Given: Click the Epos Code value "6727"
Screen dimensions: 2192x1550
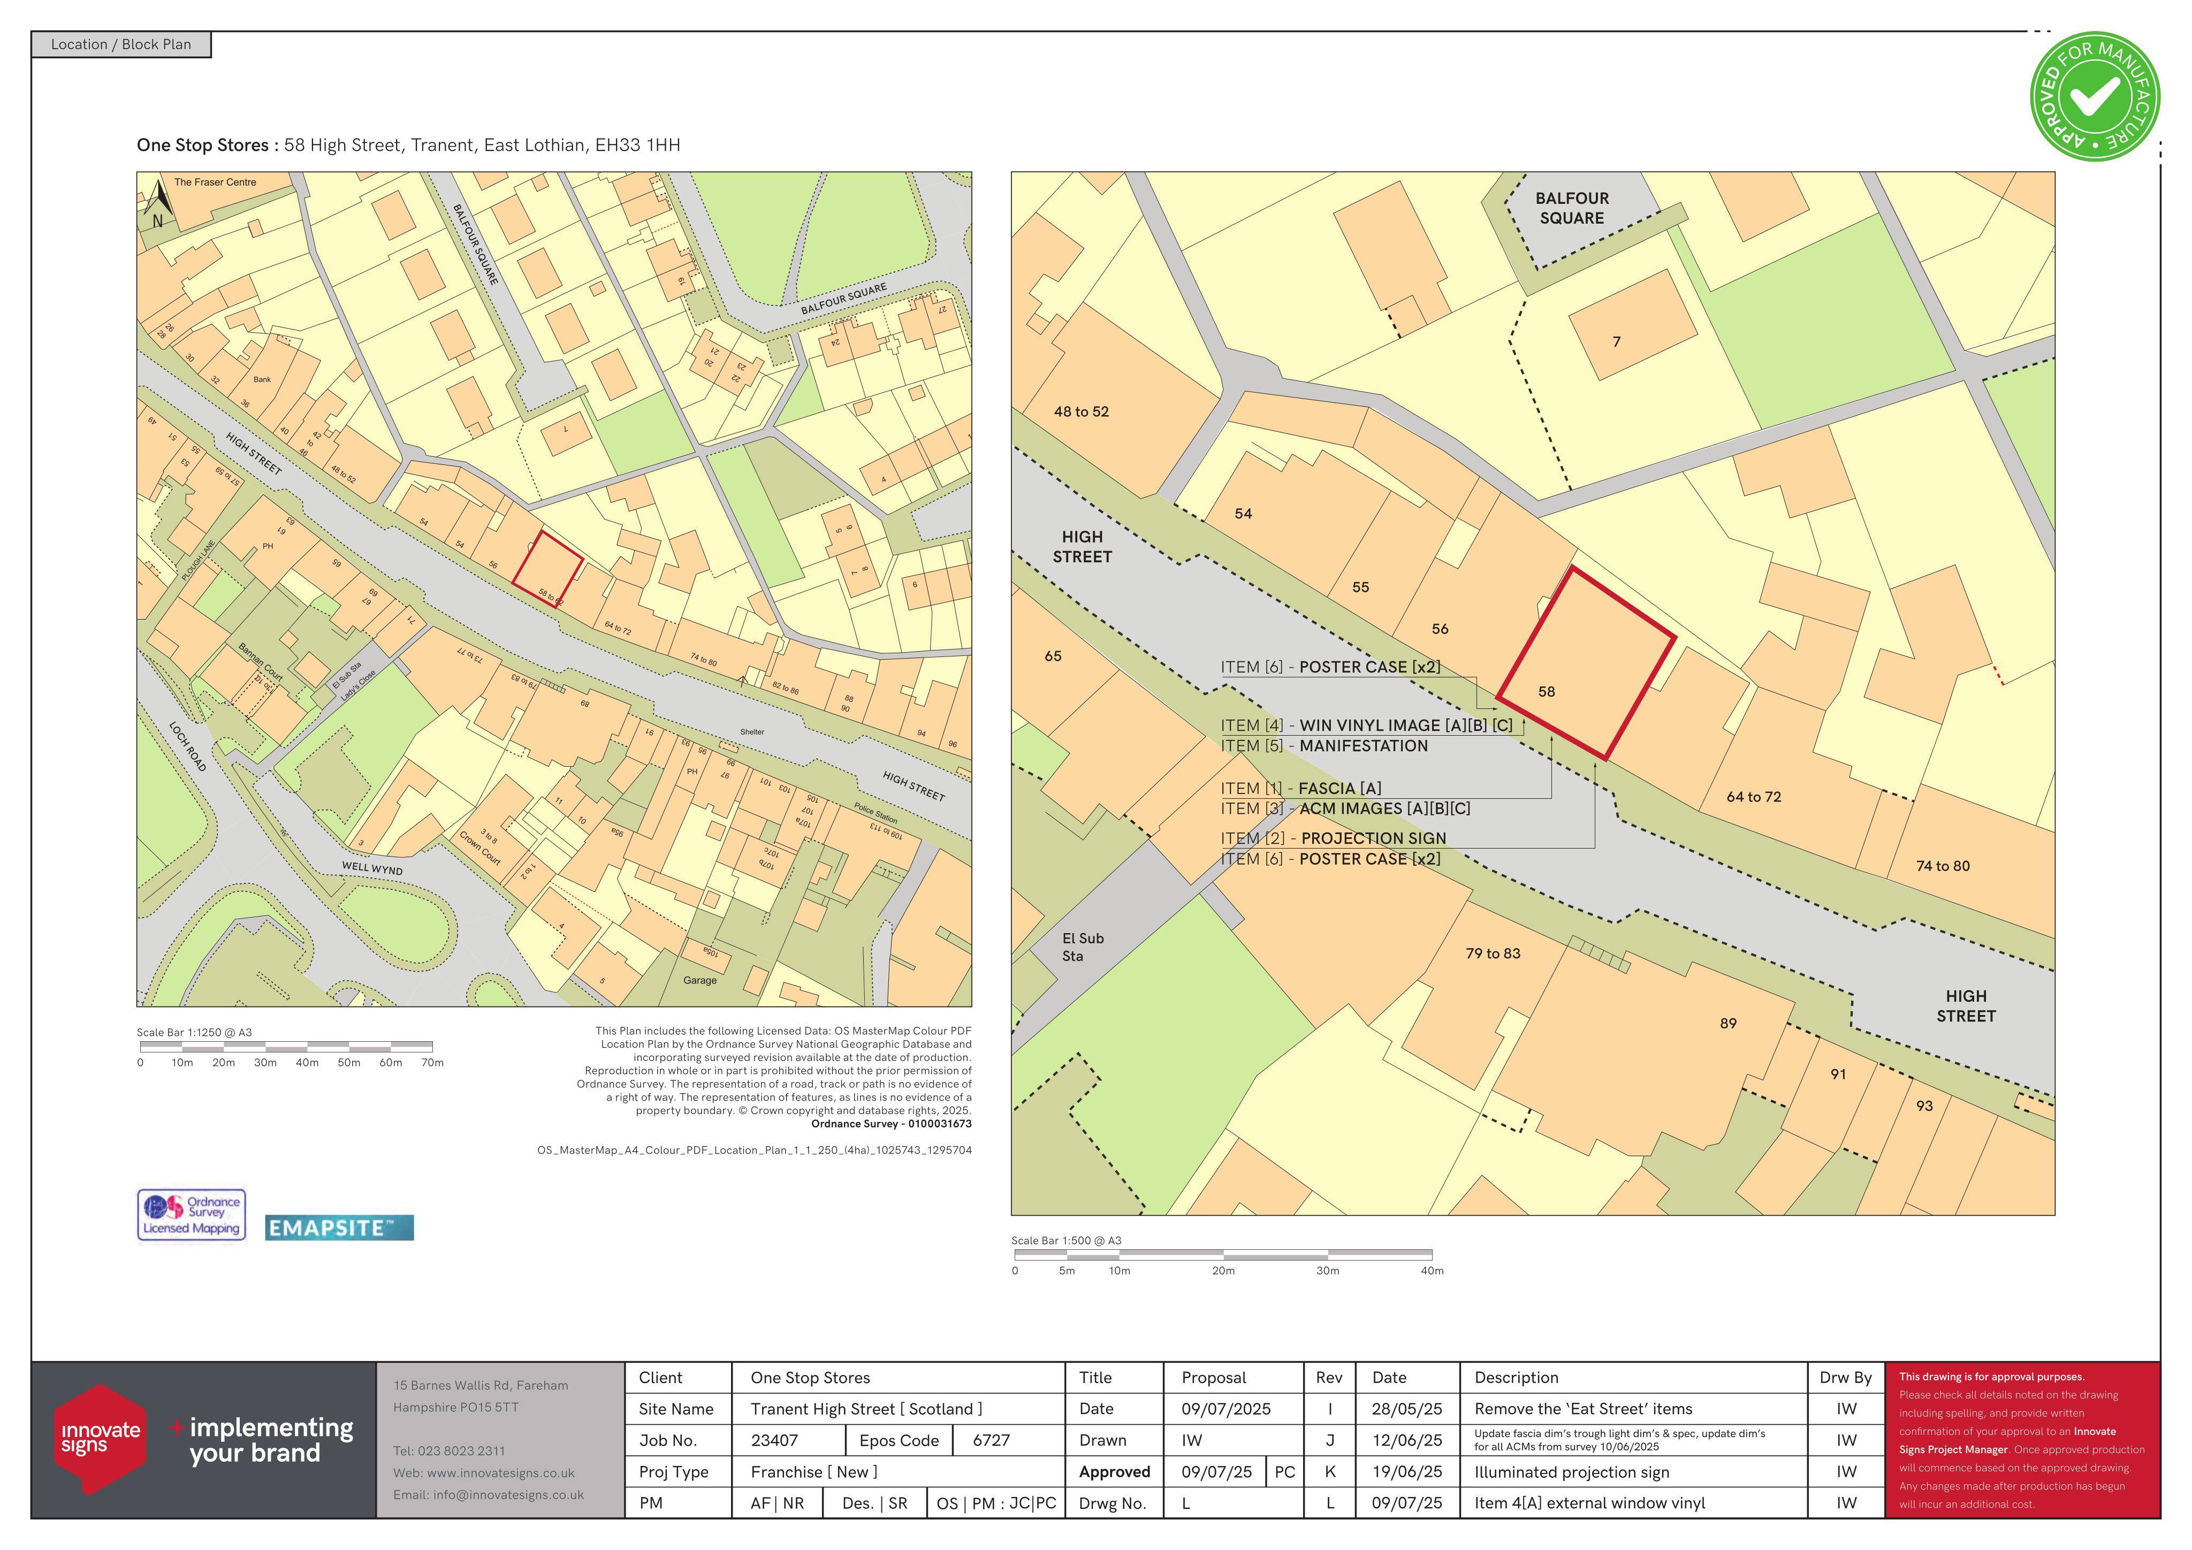Looking at the screenshot, I should click(x=991, y=1440).
